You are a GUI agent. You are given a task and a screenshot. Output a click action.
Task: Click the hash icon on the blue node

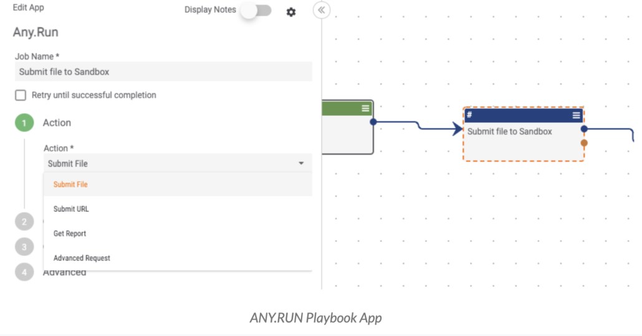pos(469,115)
